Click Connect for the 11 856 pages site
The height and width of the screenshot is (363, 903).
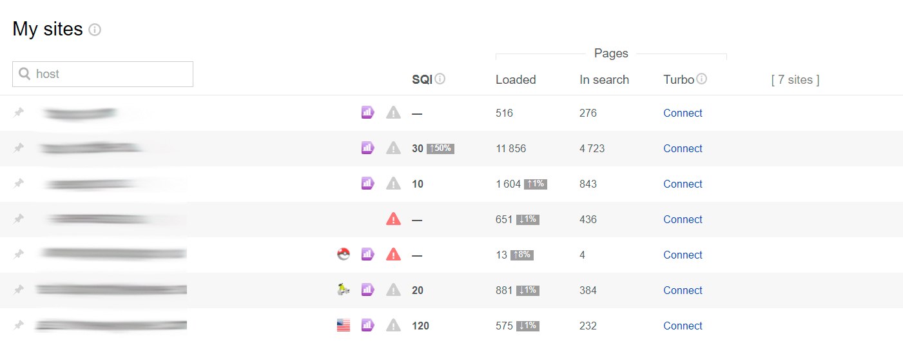[x=683, y=148]
